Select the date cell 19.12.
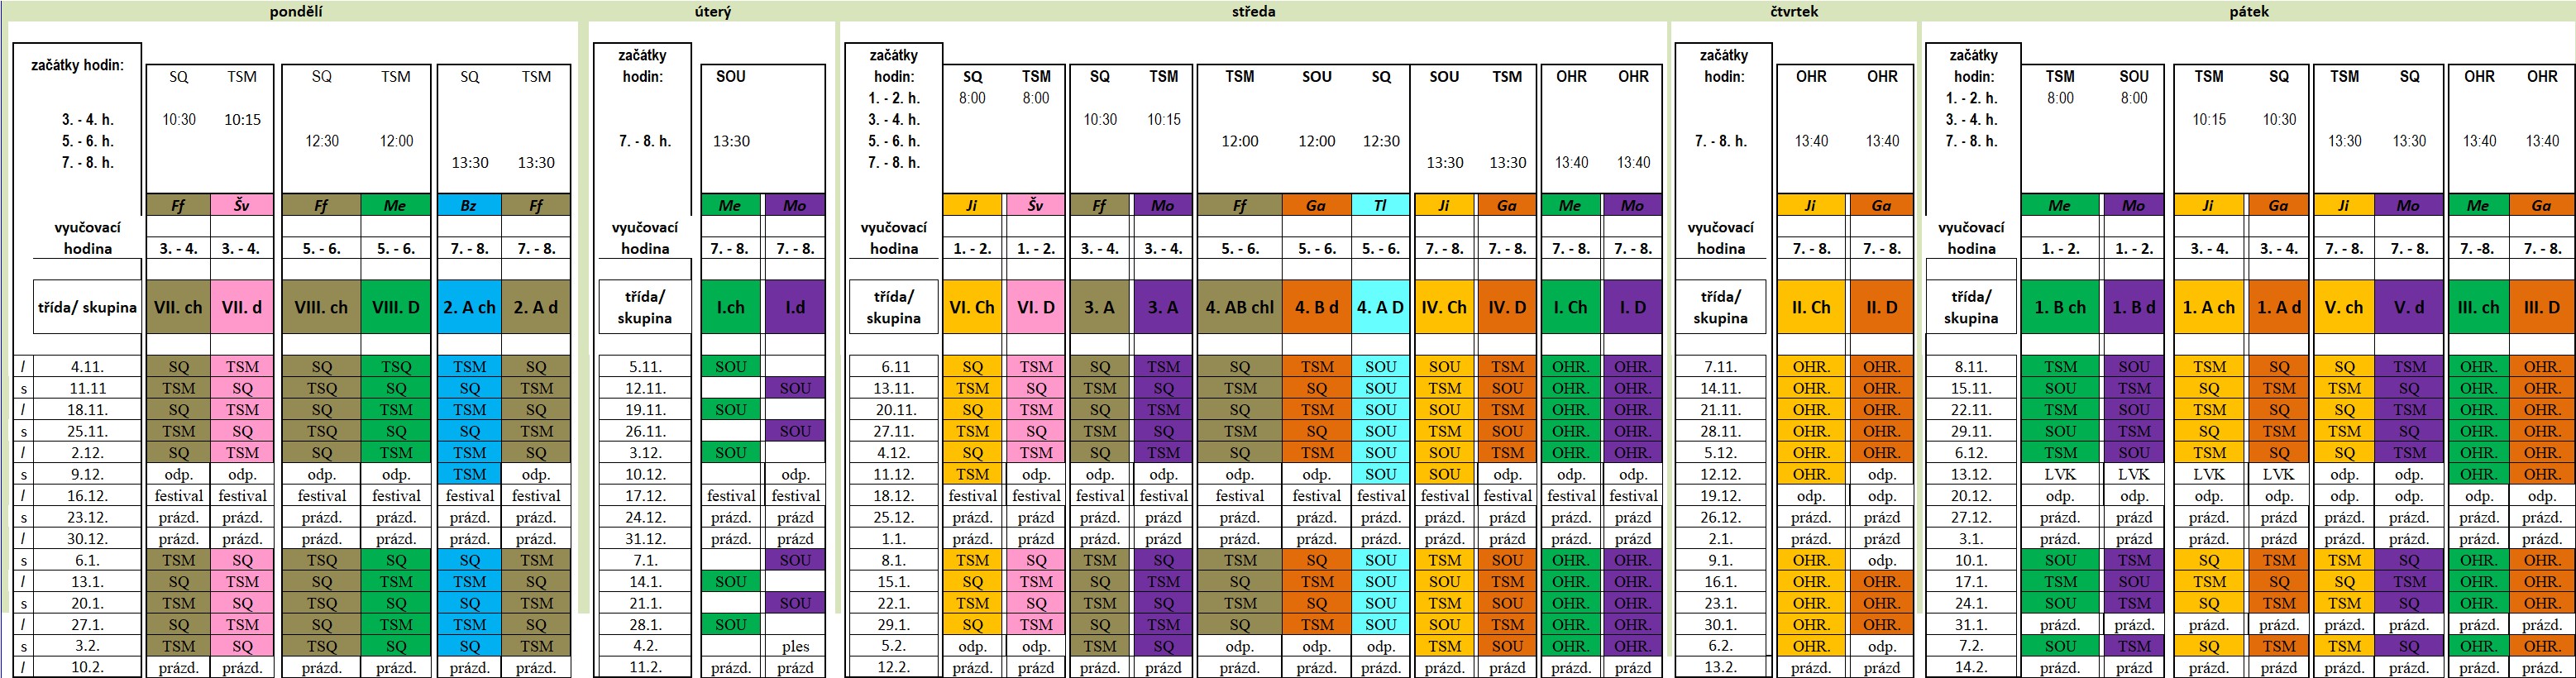The width and height of the screenshot is (2576, 678). tap(1721, 496)
